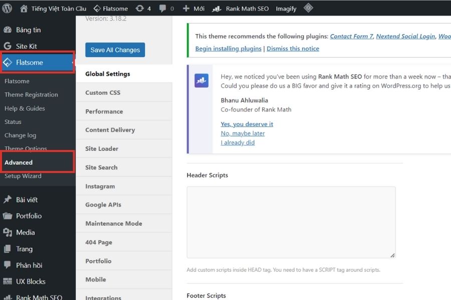Switch to Maintenance Mode tab
Screen dimensions: 451x300
[x=114, y=223]
